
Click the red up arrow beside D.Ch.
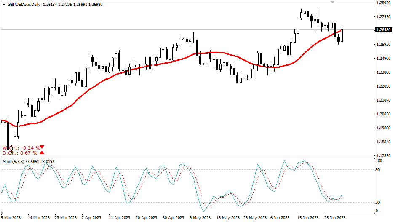42,153
